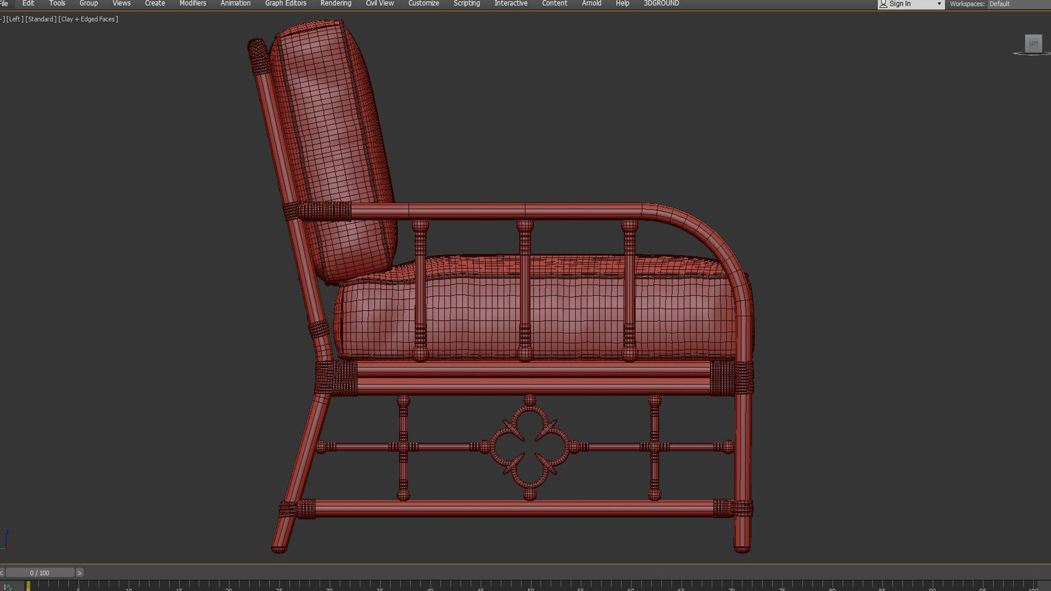Screen dimensions: 1051x591
Task: Click the [Clay + Edged Faces] label
Action: point(89,19)
